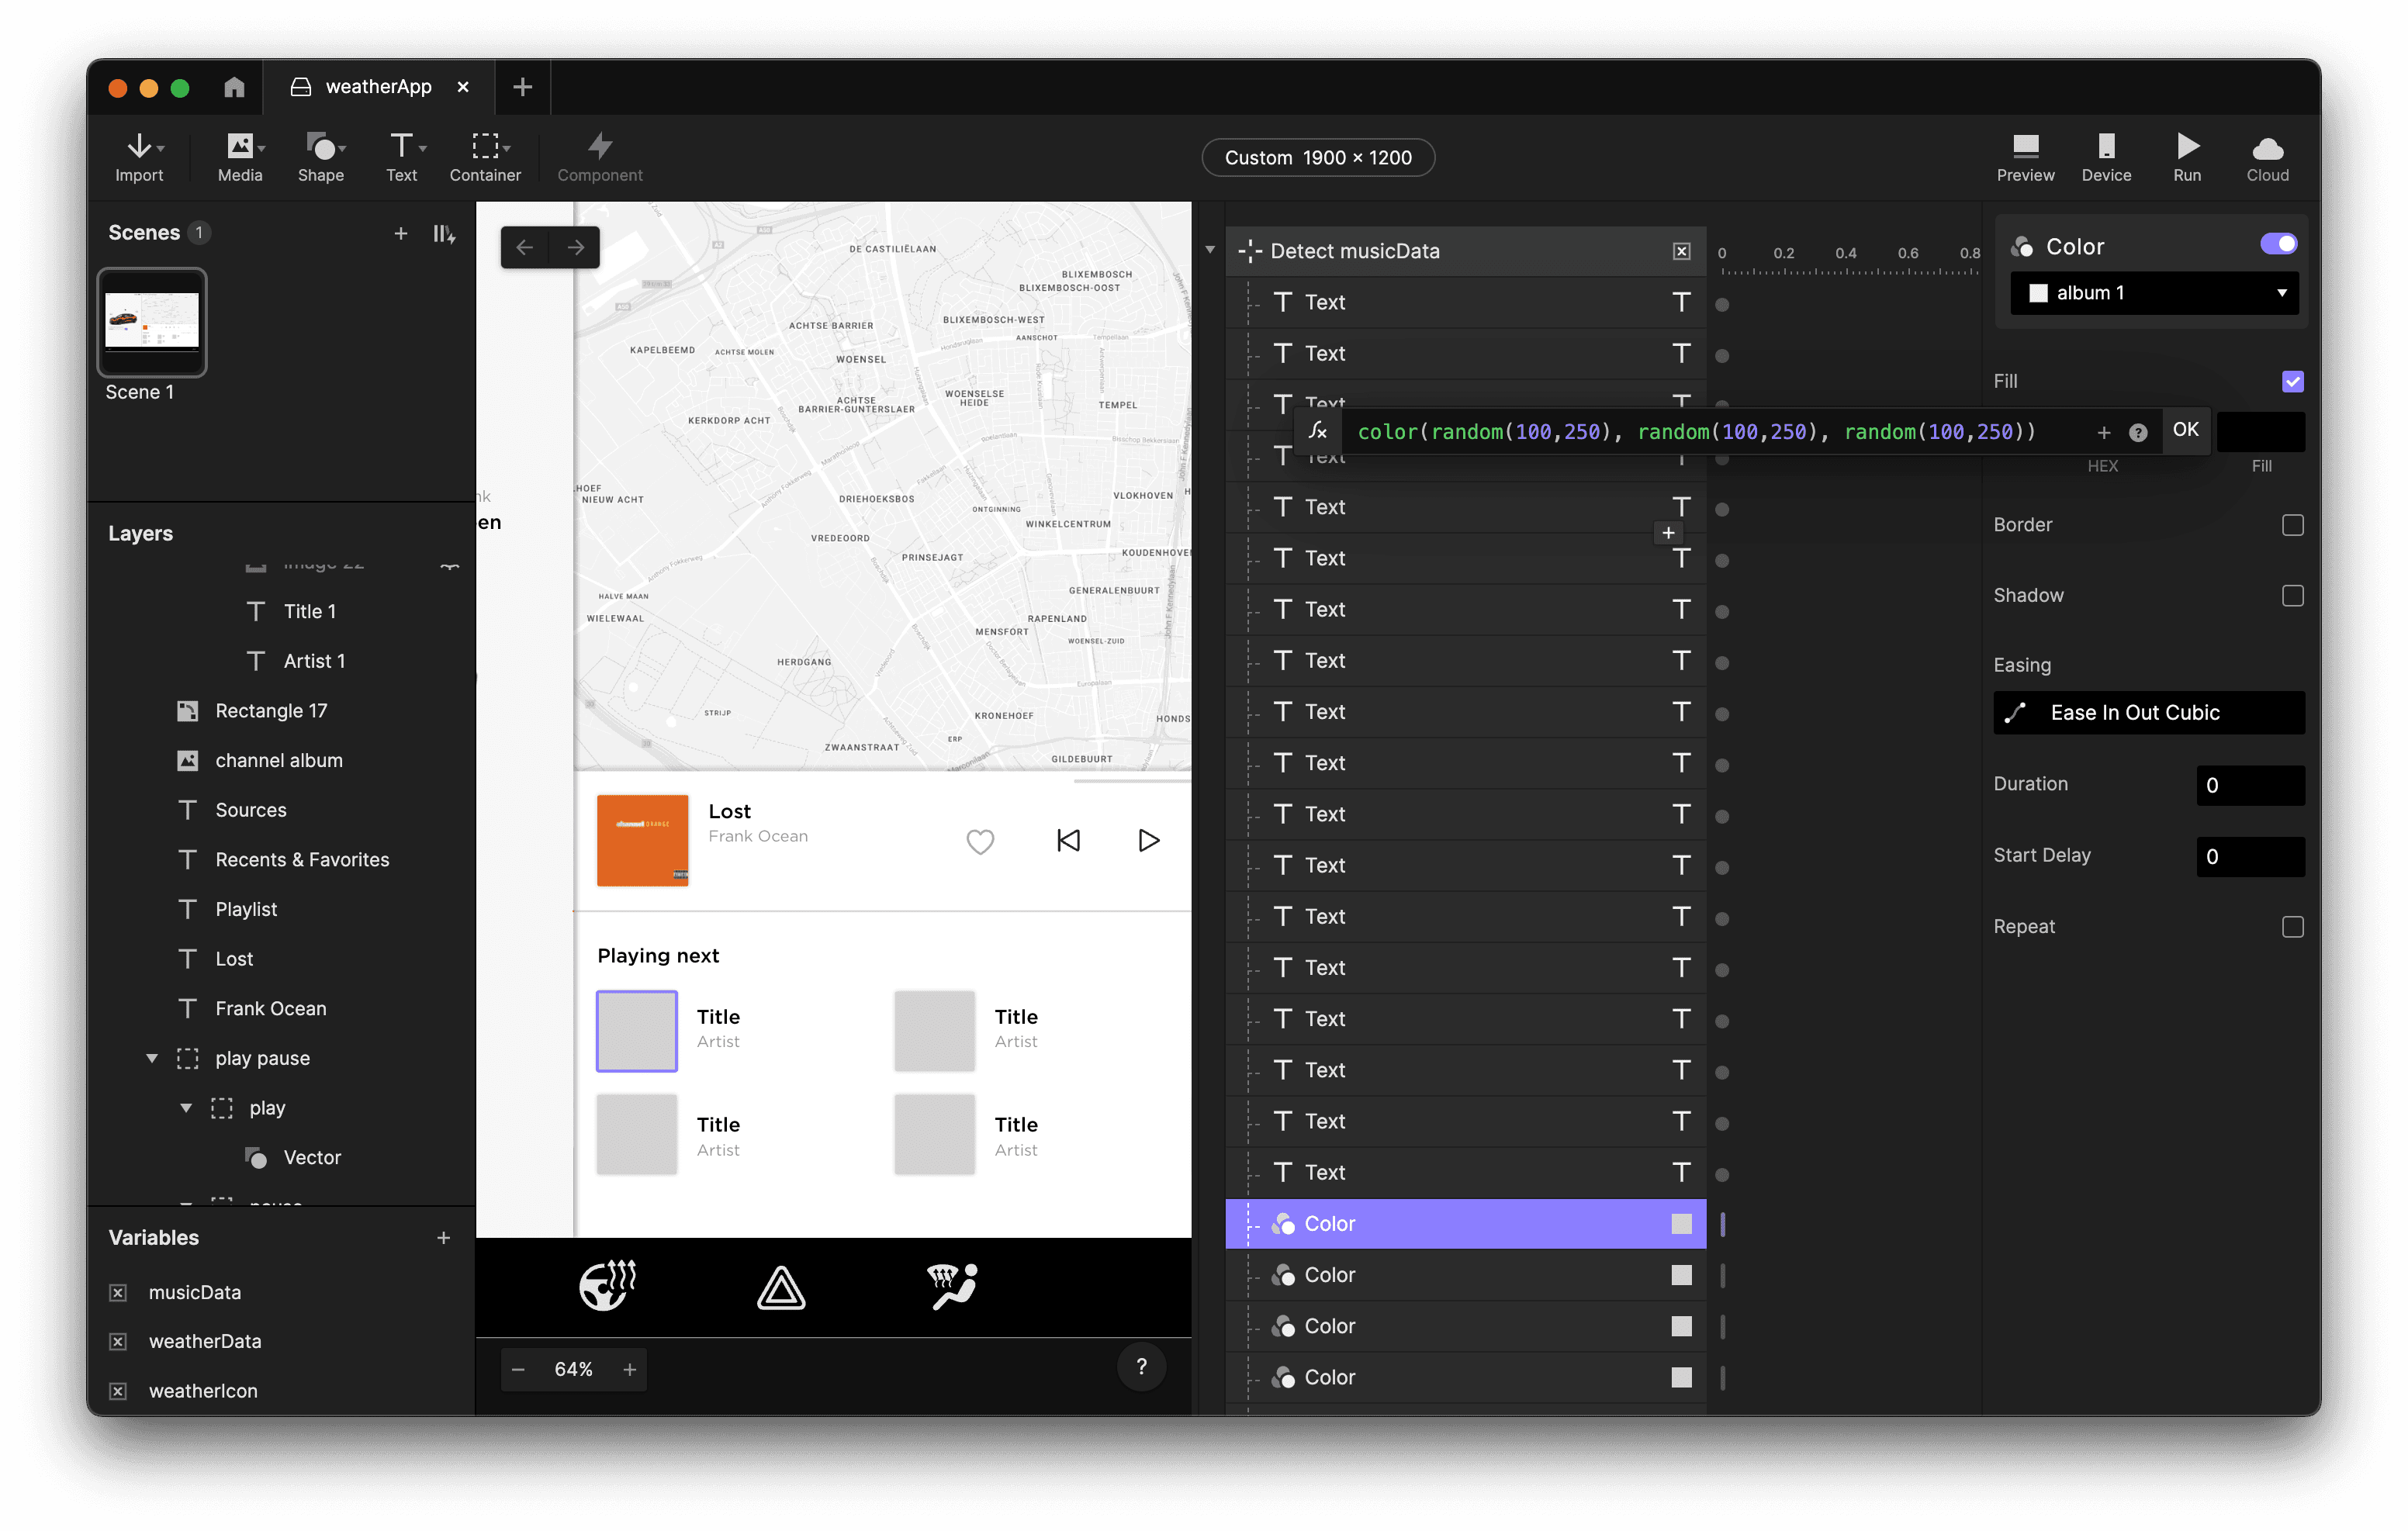This screenshot has height=1531, width=2408.
Task: Go to the home screen icon
Action: click(x=234, y=87)
